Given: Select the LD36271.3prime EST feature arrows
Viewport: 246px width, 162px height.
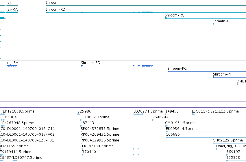Looking at the screenshot, I should pyautogui.click(x=138, y=114).
